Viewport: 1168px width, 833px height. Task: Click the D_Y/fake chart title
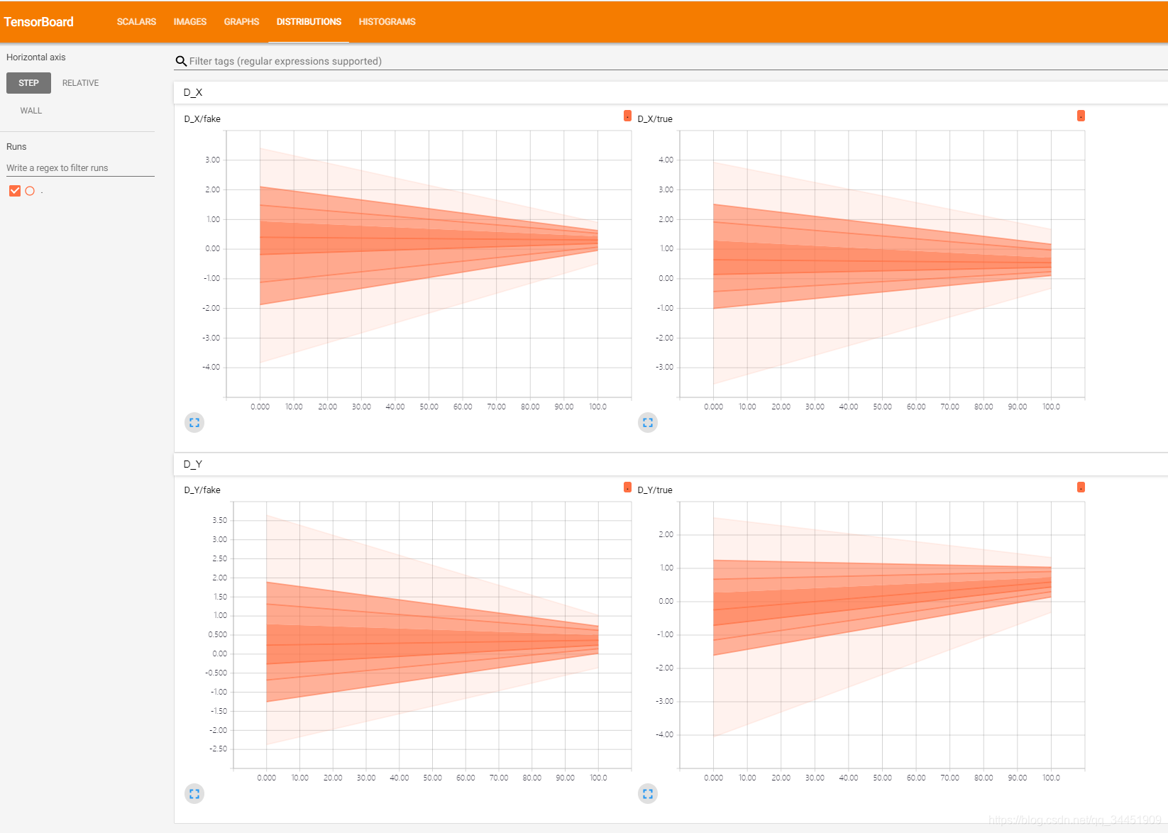click(x=202, y=490)
